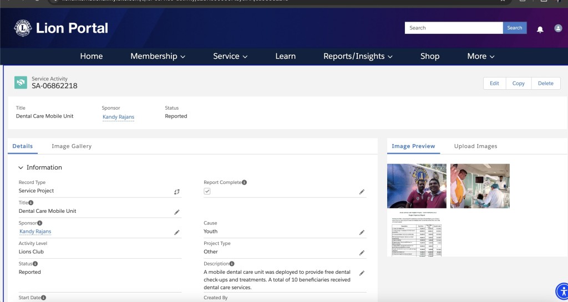
Task: Expand the Reports/Insights dropdown menu
Action: pos(358,56)
